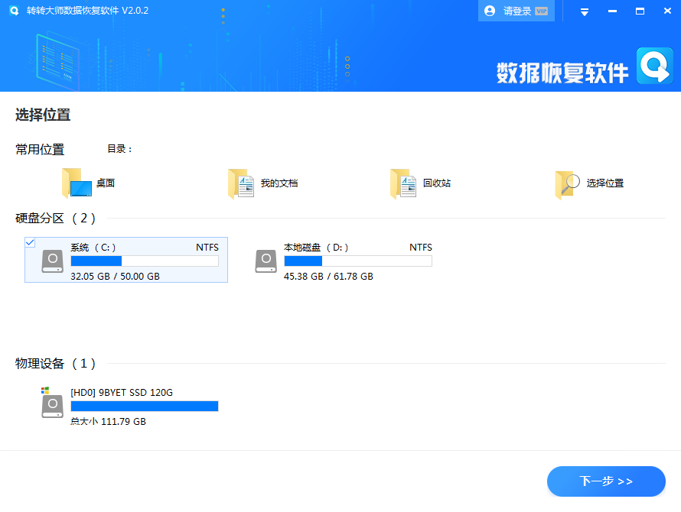The width and height of the screenshot is (681, 512).
Task: Select the C: system drive disk icon
Action: [x=53, y=261]
